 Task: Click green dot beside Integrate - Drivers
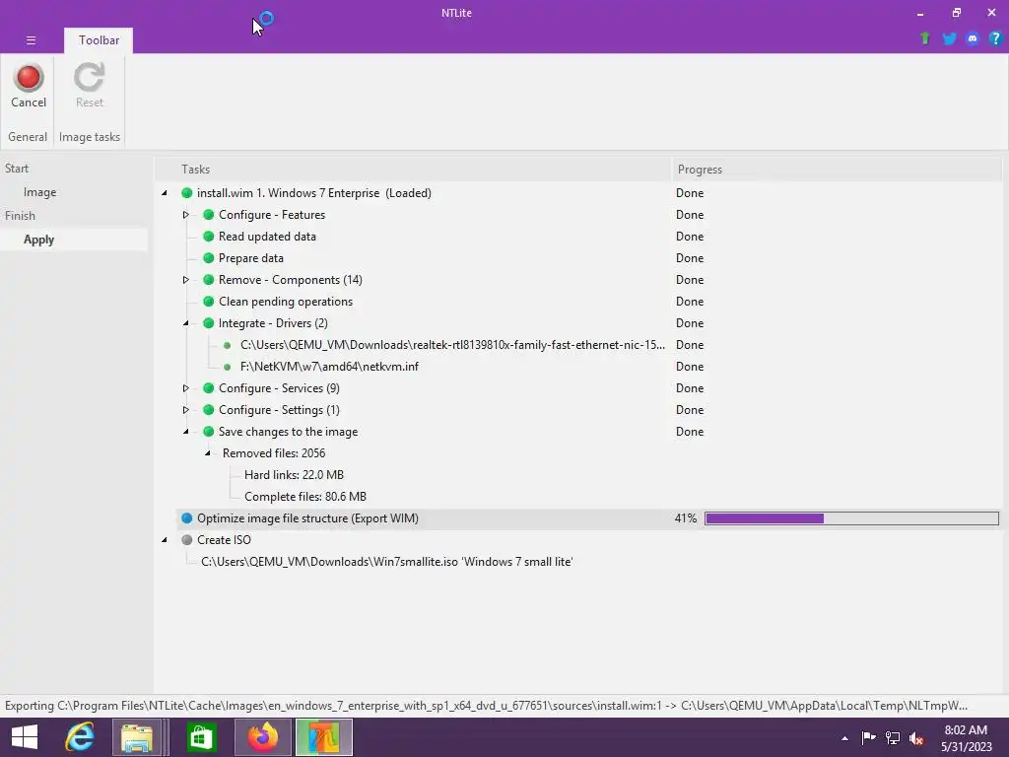pyautogui.click(x=209, y=323)
